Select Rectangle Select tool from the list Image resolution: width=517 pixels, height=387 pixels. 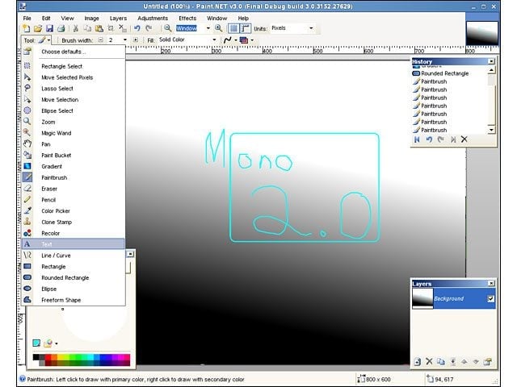74,66
